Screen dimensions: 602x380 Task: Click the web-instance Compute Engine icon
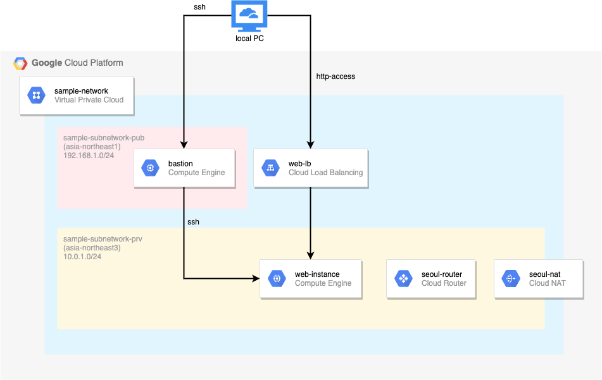tap(277, 279)
